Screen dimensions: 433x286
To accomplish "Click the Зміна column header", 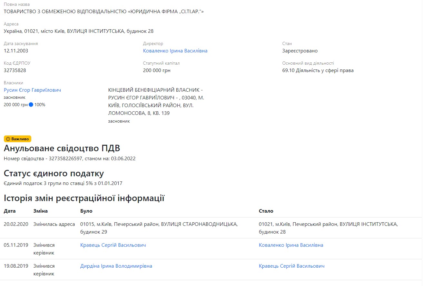I will click(x=40, y=211).
